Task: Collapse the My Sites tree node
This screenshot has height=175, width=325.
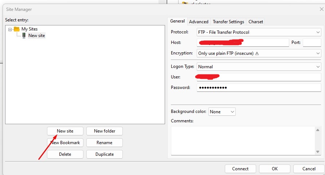Action: (x=10, y=29)
